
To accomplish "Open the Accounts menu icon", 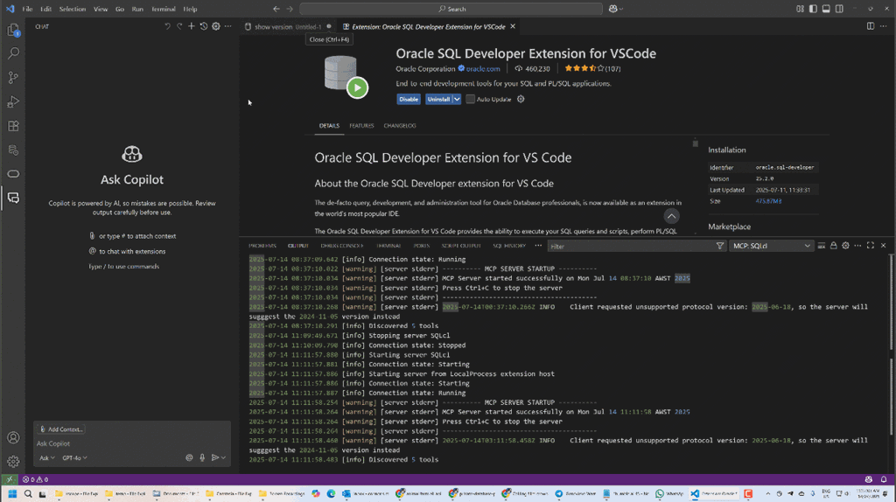I will click(x=13, y=437).
